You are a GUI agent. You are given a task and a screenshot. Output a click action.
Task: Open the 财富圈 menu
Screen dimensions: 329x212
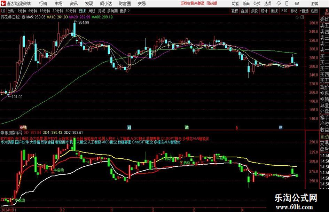[125, 3]
